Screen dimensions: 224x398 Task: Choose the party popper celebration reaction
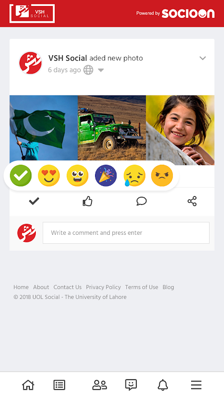(106, 176)
